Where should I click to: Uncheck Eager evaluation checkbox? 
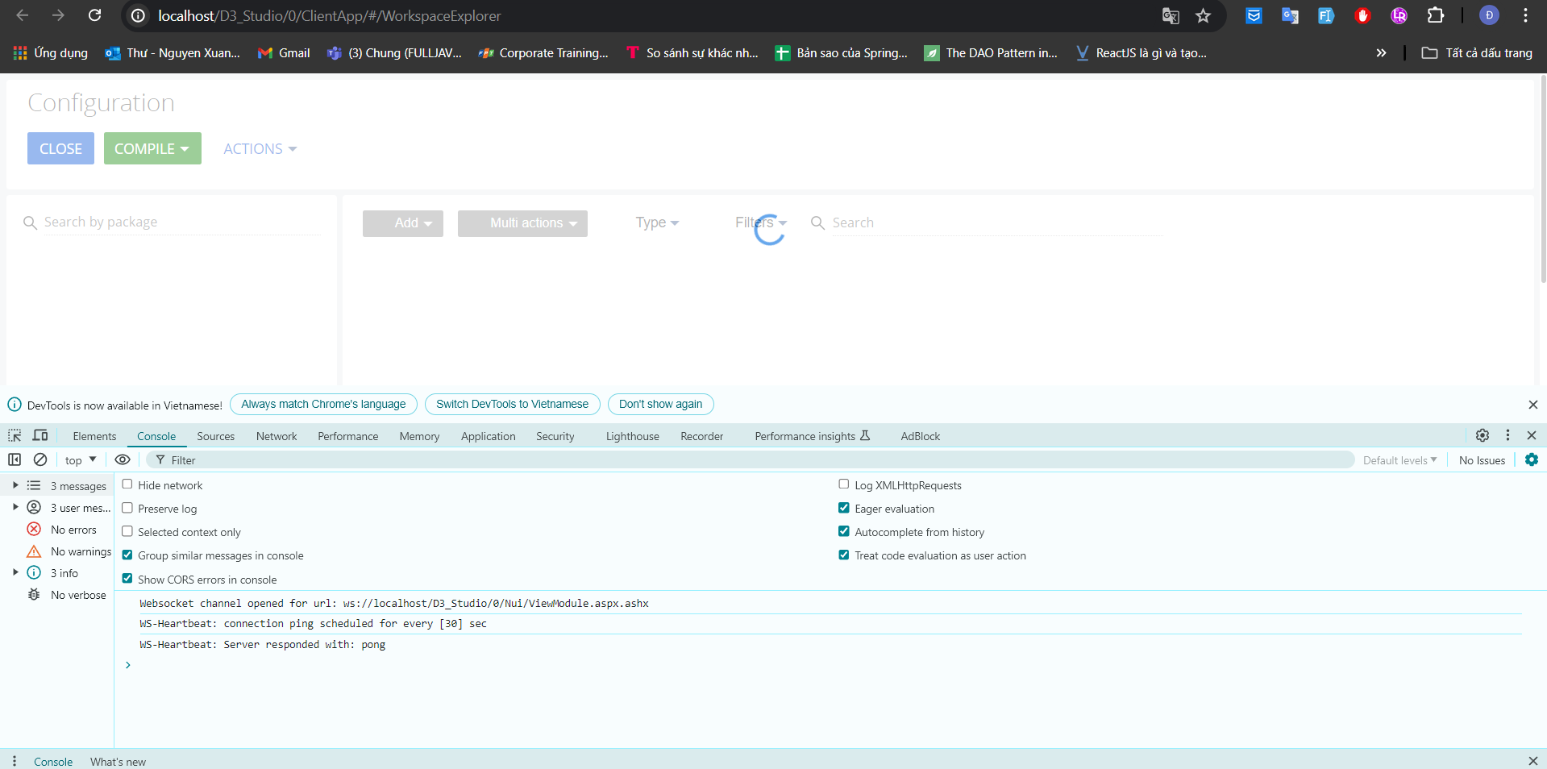click(x=844, y=508)
